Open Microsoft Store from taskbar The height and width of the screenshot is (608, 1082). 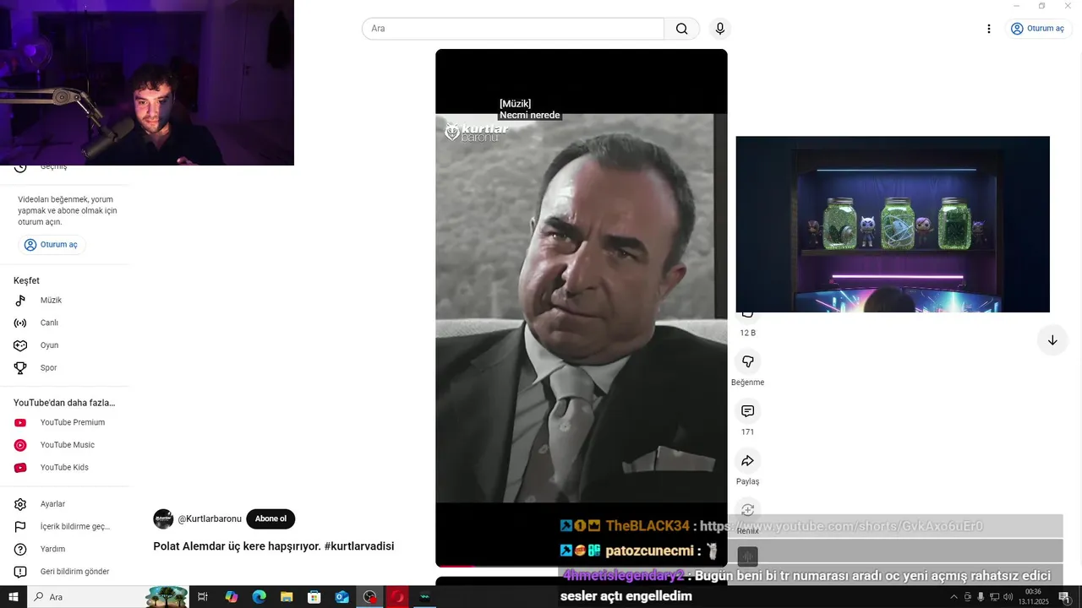pos(314,597)
